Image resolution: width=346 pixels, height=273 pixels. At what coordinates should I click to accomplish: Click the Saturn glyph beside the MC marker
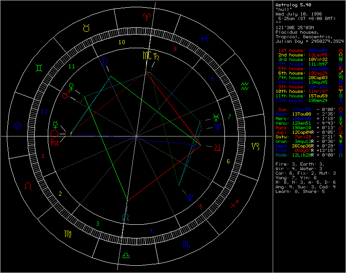pyautogui.click(x=158, y=56)
